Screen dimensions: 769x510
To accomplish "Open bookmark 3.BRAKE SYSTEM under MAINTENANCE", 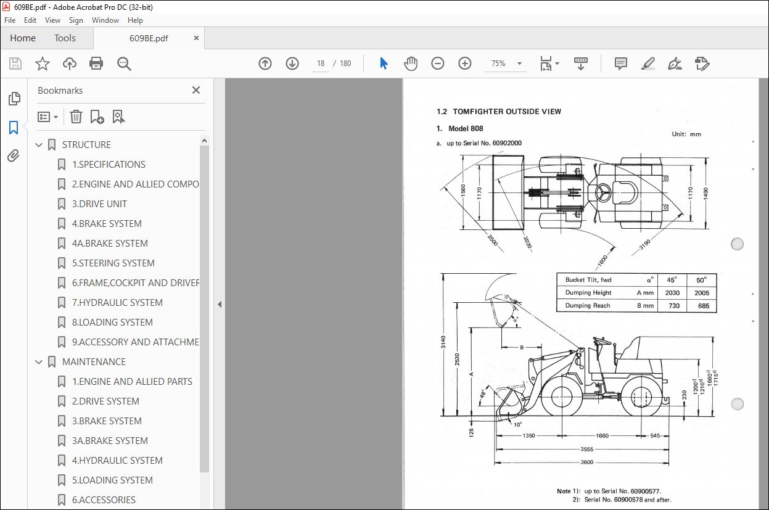I will (x=107, y=421).
